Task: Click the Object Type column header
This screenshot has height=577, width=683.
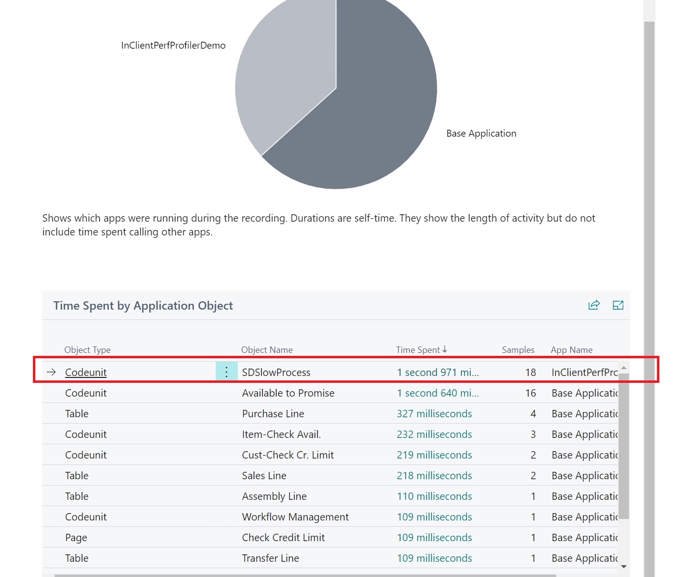Action: [87, 349]
